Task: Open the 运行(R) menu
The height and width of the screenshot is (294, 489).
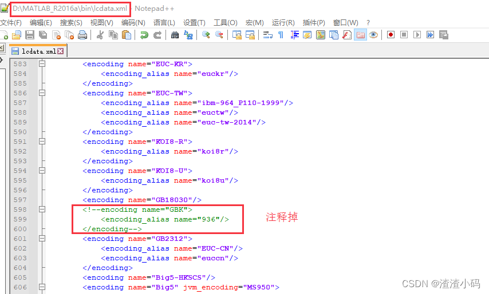Action: coord(283,23)
